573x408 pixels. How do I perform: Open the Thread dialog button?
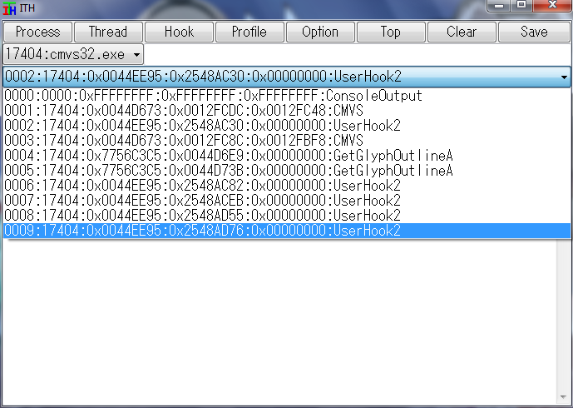(108, 32)
